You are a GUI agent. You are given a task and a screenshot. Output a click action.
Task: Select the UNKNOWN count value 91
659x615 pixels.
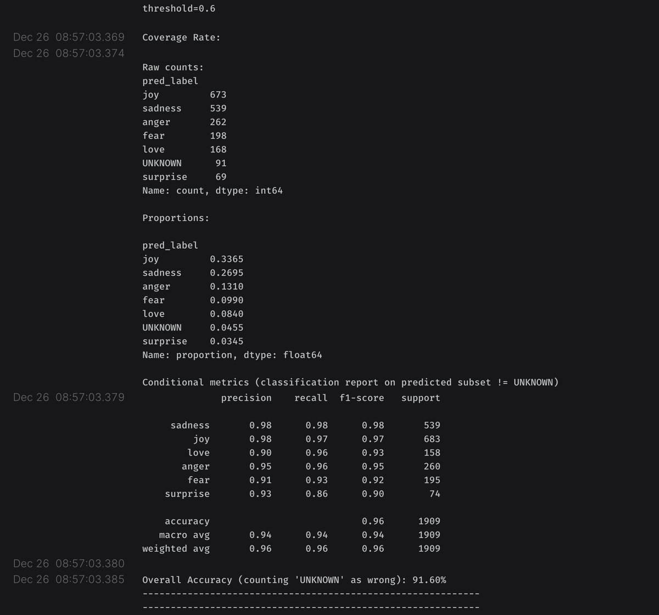(221, 163)
